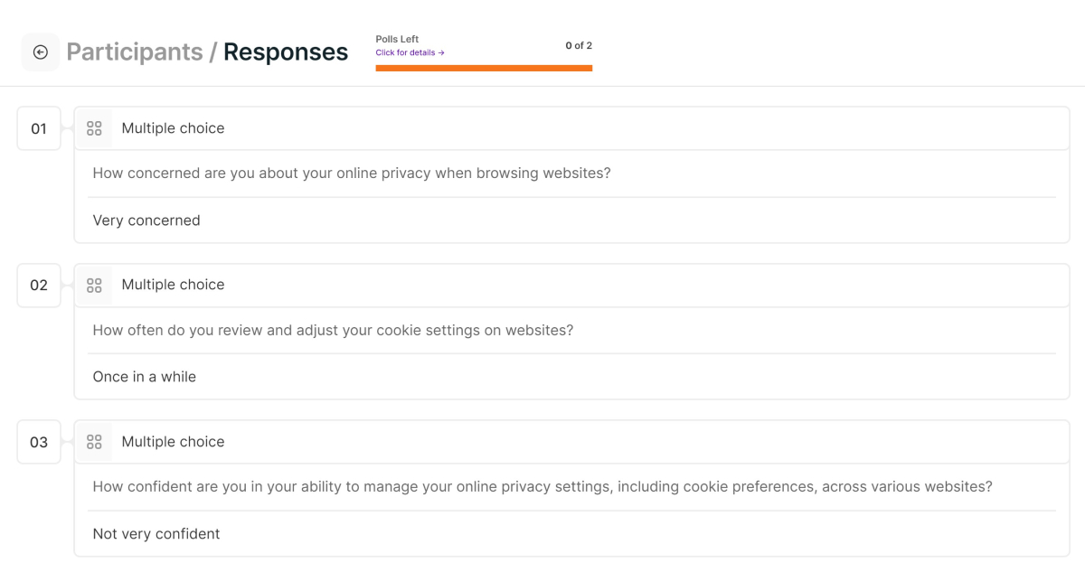Click the orange Polls Left progress bar
This screenshot has width=1085, height=563.
[484, 66]
